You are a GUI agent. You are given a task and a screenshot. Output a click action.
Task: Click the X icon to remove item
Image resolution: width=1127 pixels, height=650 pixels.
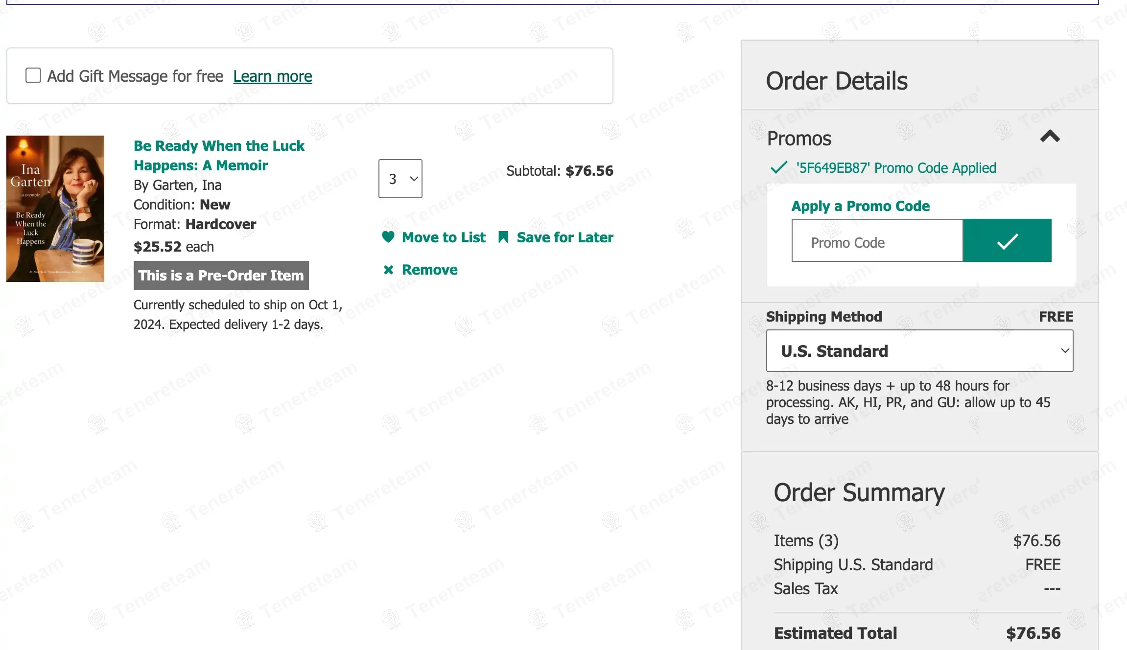pos(388,270)
